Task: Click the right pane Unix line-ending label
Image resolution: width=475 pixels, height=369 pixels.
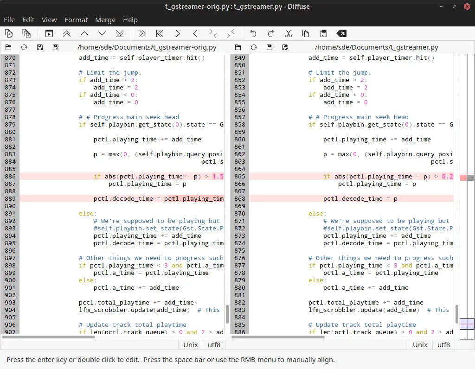Action: 420,345
